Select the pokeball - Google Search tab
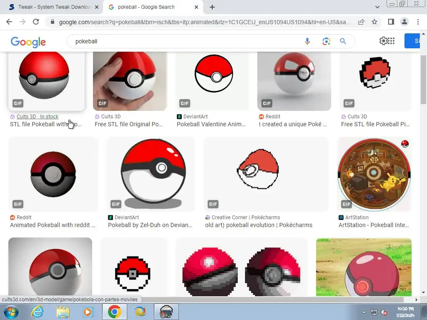 click(x=153, y=7)
